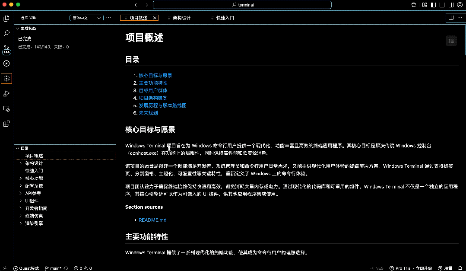Click the 核心目标与愿景 table of contents link

[155, 75]
